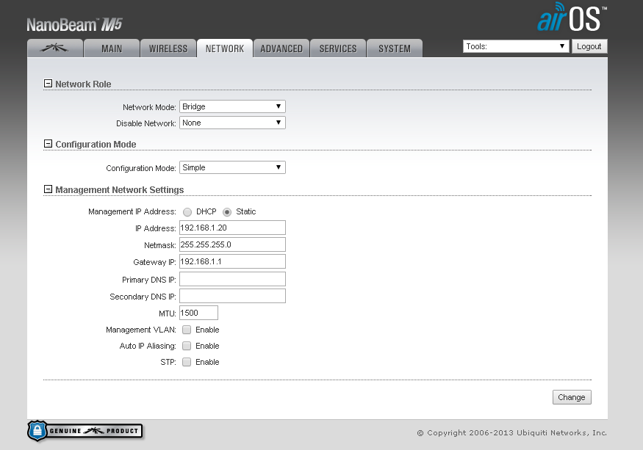Enable the Management VLAN checkbox

(187, 330)
